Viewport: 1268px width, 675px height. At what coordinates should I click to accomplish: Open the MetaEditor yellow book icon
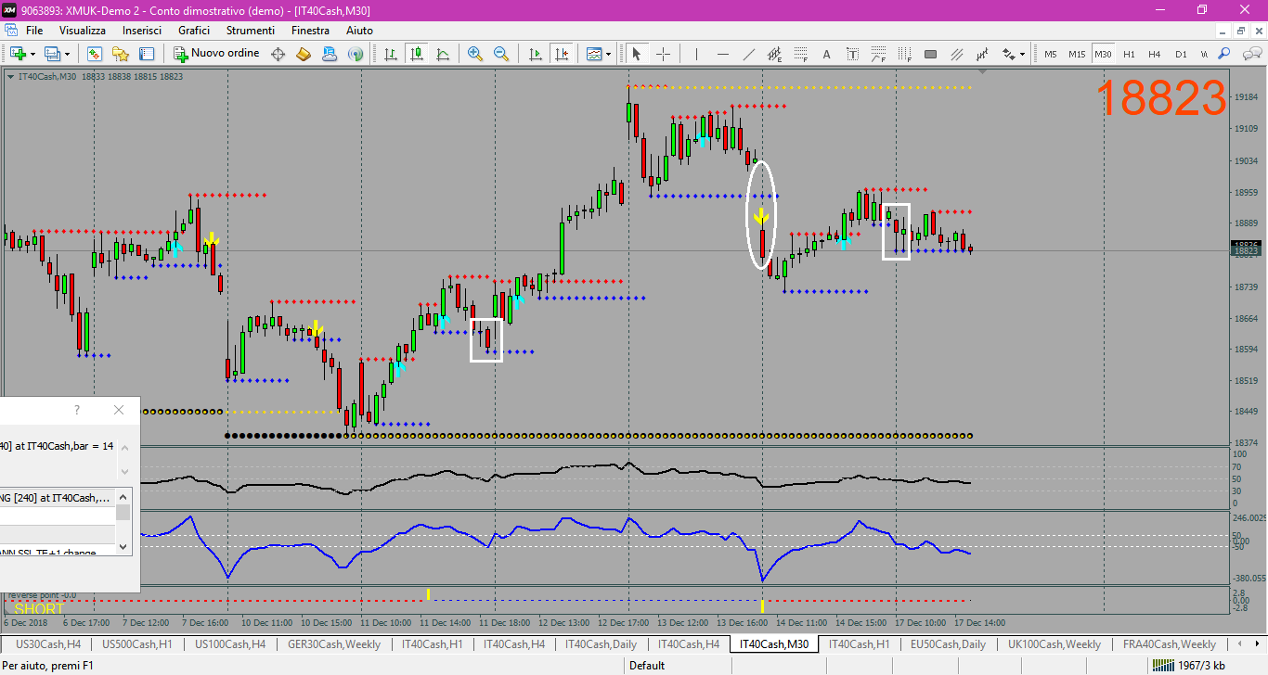point(304,54)
